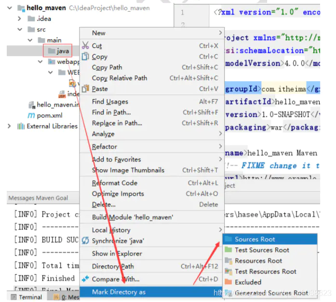Click the Copy documents icon

tap(85, 56)
